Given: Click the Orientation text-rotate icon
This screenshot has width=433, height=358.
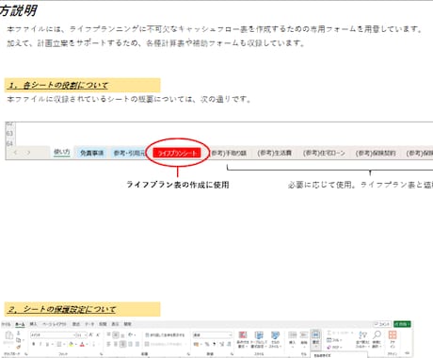Looking at the screenshot, I should click(x=131, y=334).
